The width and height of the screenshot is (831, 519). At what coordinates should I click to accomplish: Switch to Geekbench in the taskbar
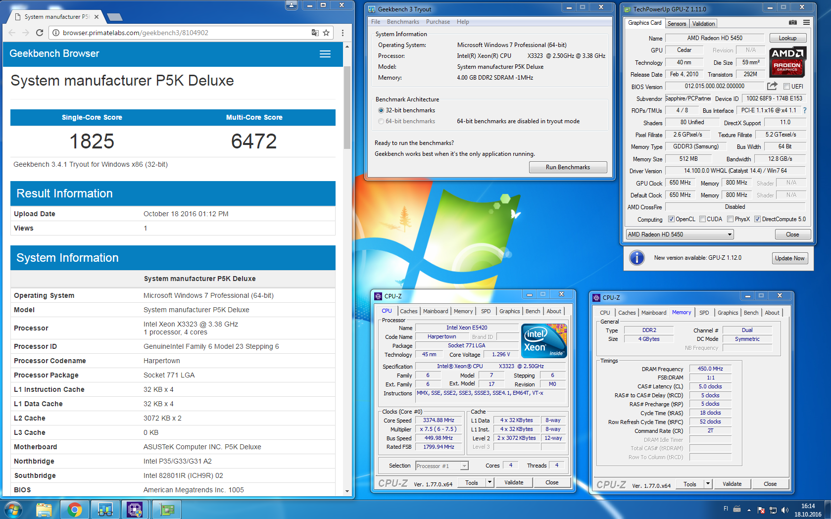pyautogui.click(x=105, y=510)
